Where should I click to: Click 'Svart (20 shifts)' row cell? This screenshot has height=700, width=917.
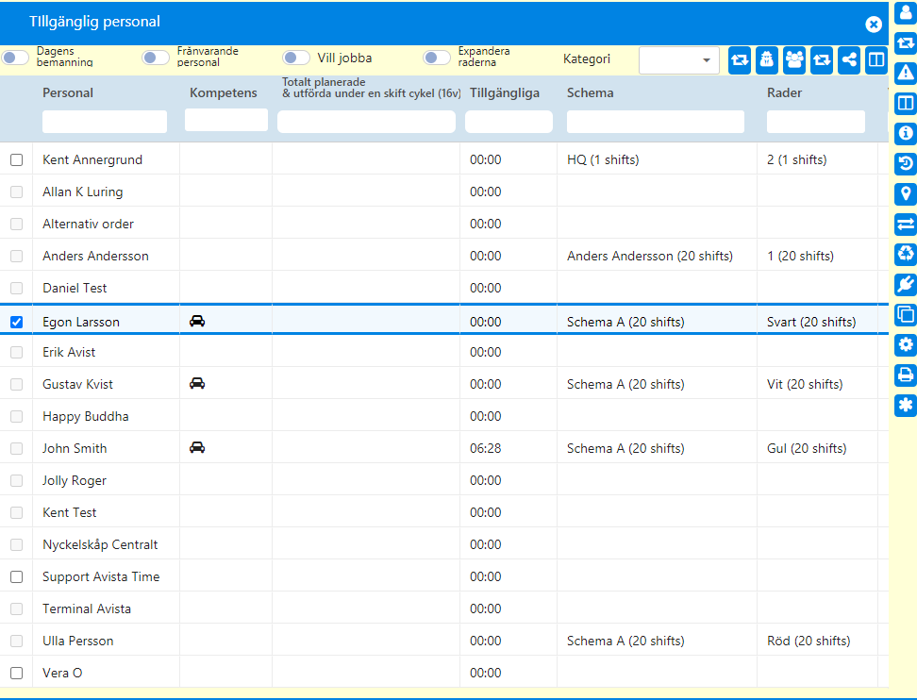(x=811, y=322)
